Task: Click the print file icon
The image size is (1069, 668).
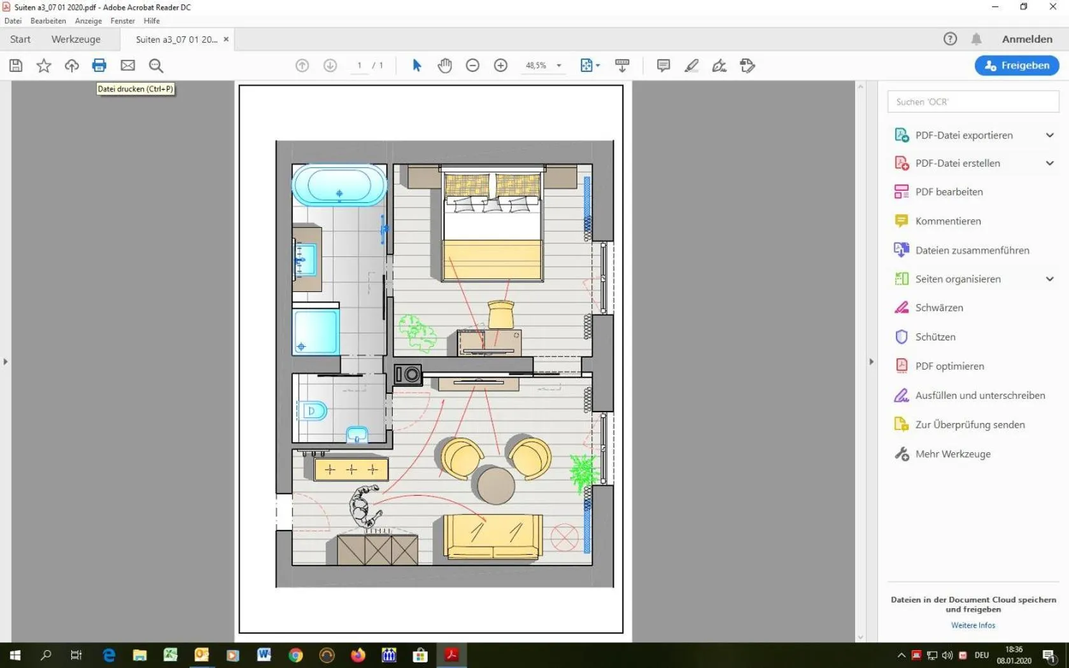Action: tap(99, 66)
